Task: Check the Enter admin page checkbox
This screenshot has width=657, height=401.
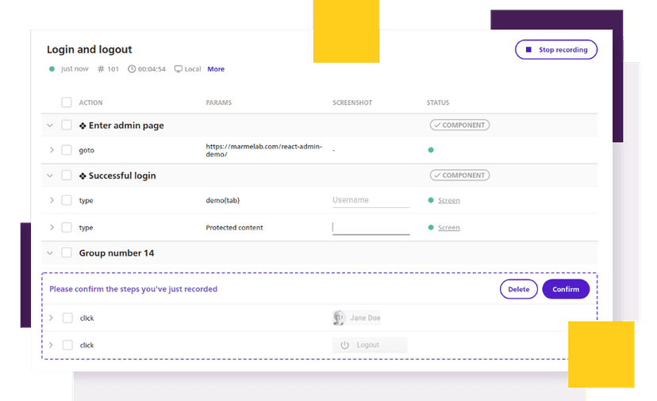Action: pos(67,125)
